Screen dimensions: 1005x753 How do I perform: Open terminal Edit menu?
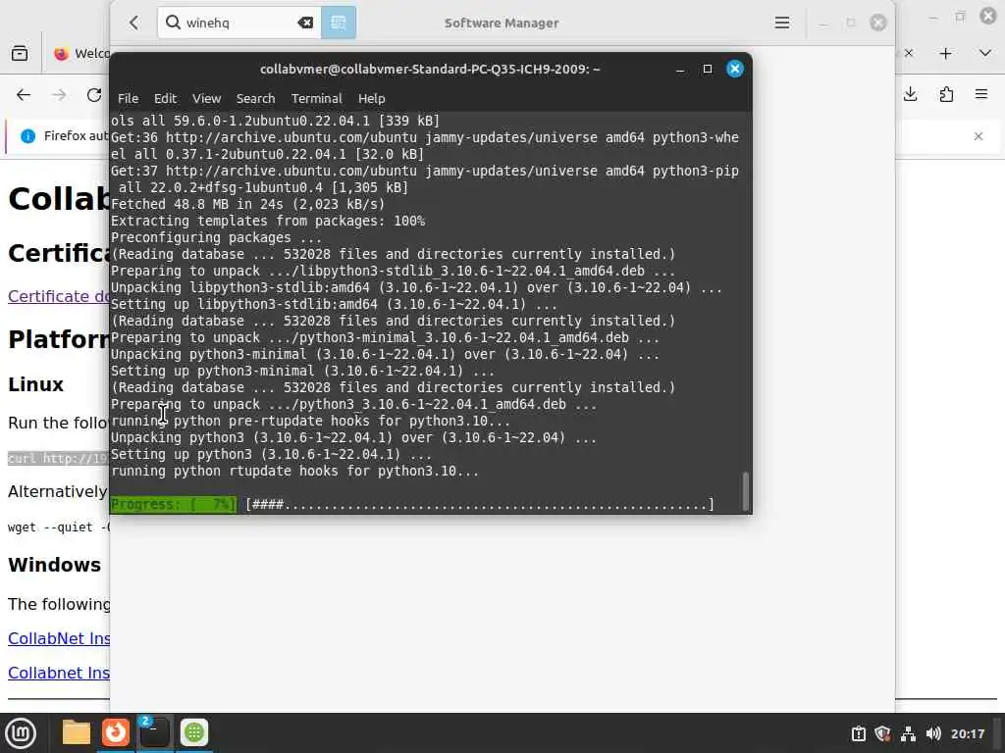165,99
